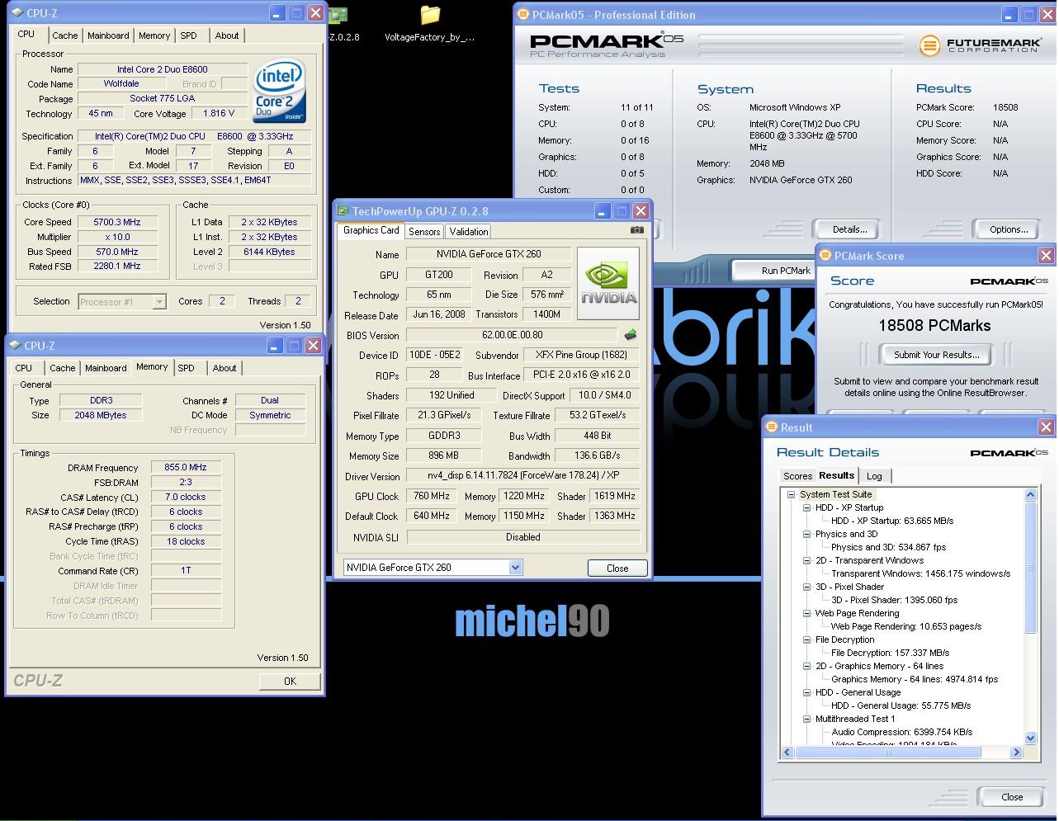Collapse the Web Page Rendering node
This screenshot has height=821, width=1059.
(x=806, y=613)
